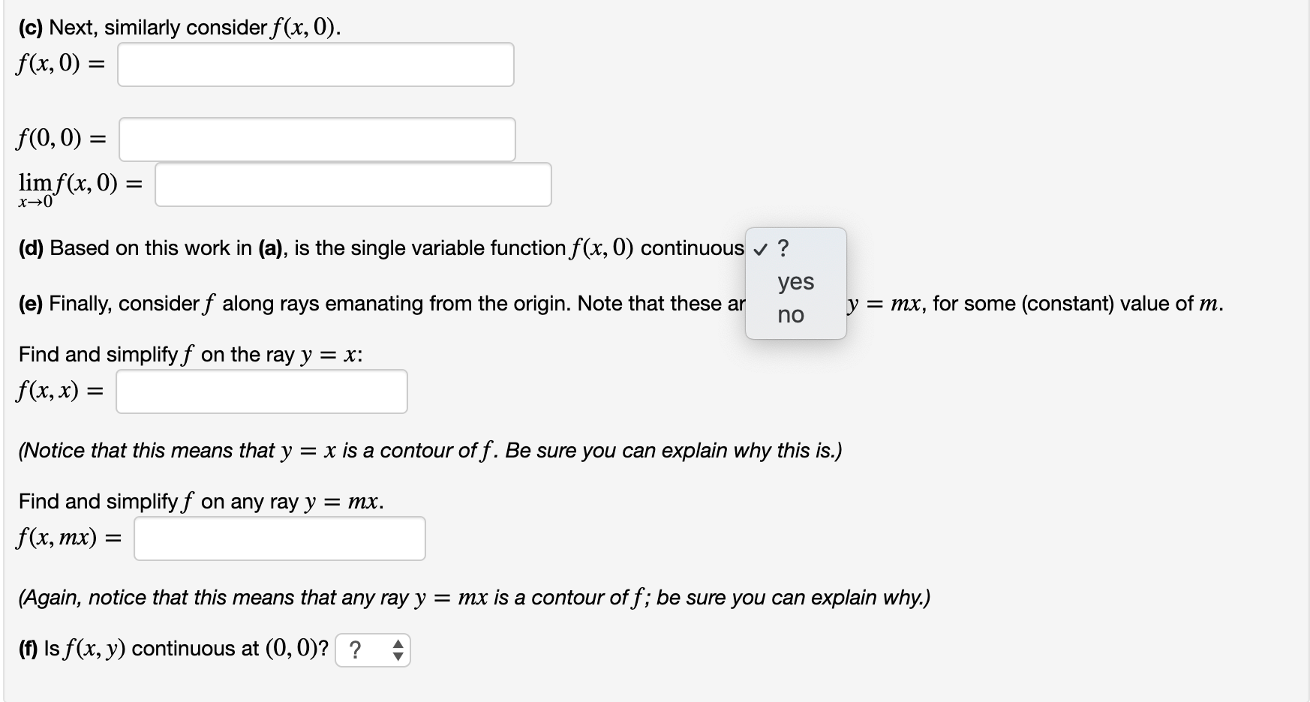The image size is (1310, 702).
Task: Select 'yes' from the continuity dropdown
Action: click(x=795, y=282)
